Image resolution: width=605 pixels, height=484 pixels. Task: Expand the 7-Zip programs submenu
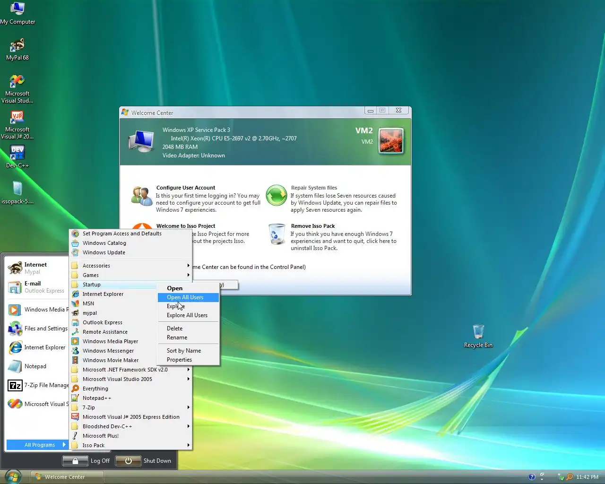[131, 407]
